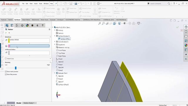This screenshot has width=188, height=106.
Task: Open the DimXpertManager crosshair tab
Action: (x=22, y=25)
